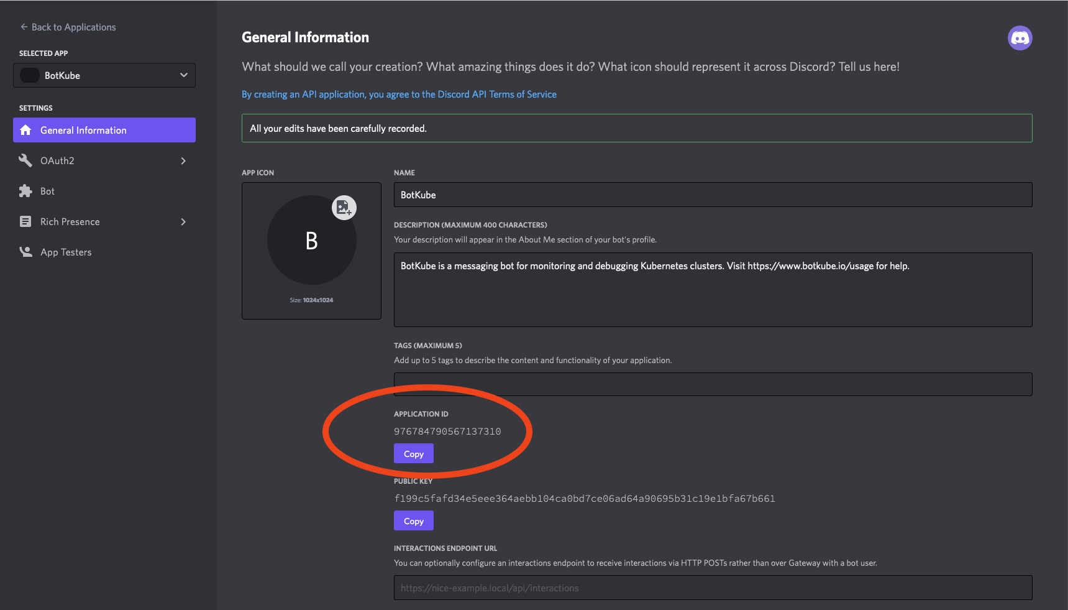1068x610 pixels.
Task: Click the Discord logo in the top right
Action: tap(1020, 38)
